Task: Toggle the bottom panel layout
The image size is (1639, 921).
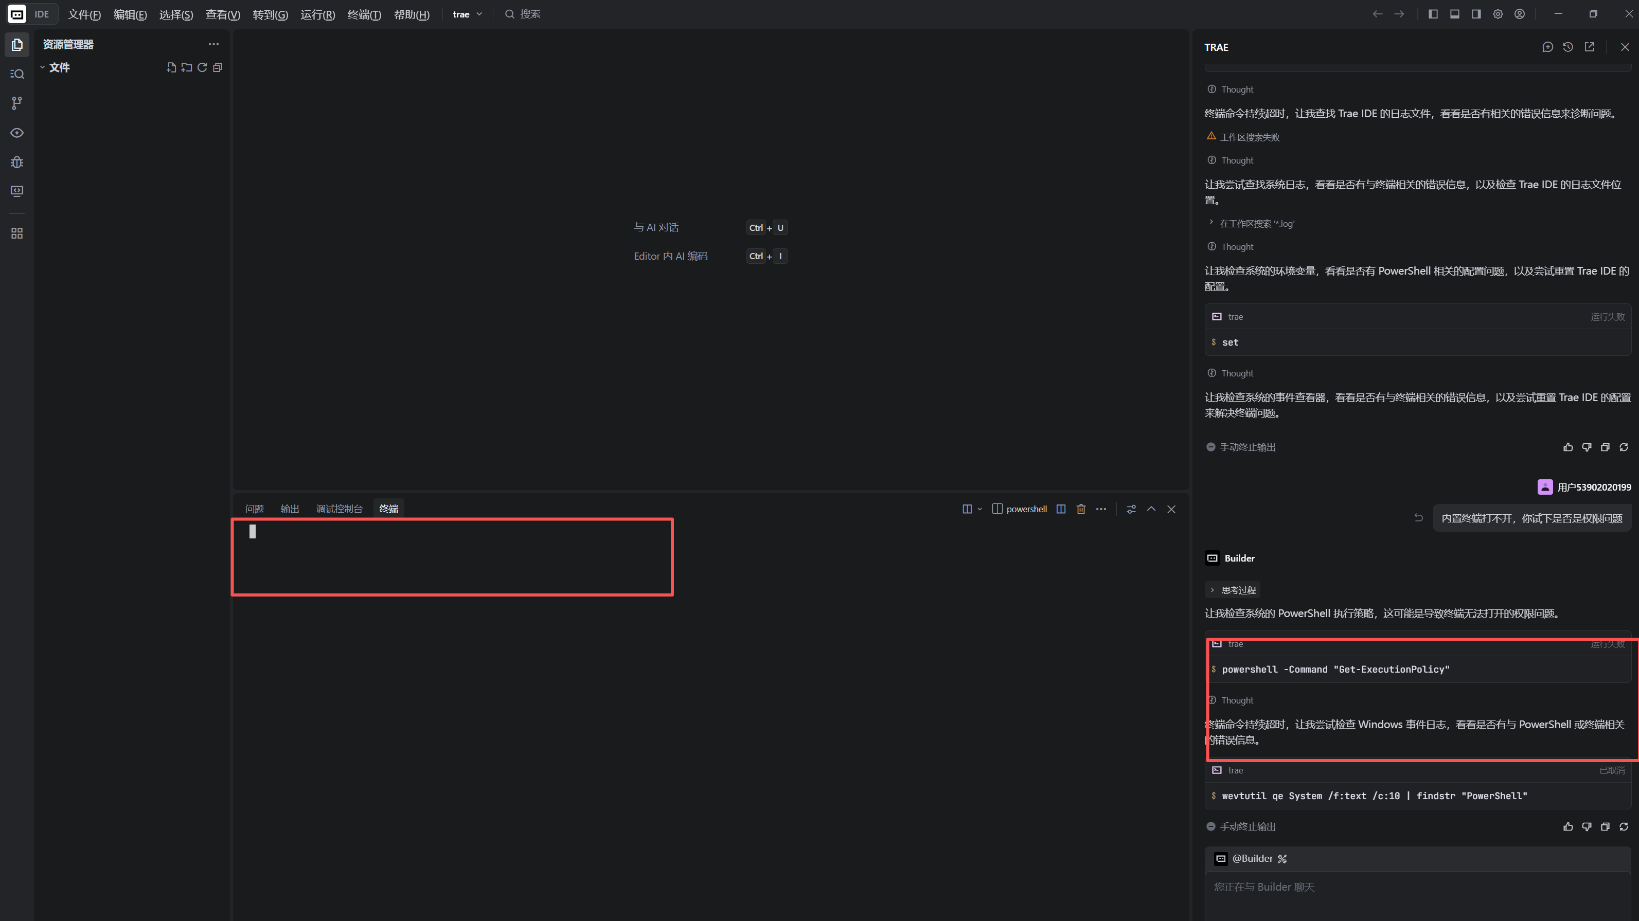Action: [x=1454, y=14]
